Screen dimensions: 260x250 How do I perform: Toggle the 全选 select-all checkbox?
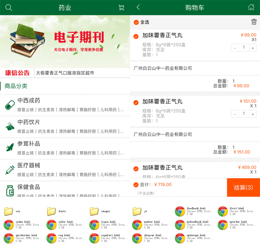click(136, 22)
